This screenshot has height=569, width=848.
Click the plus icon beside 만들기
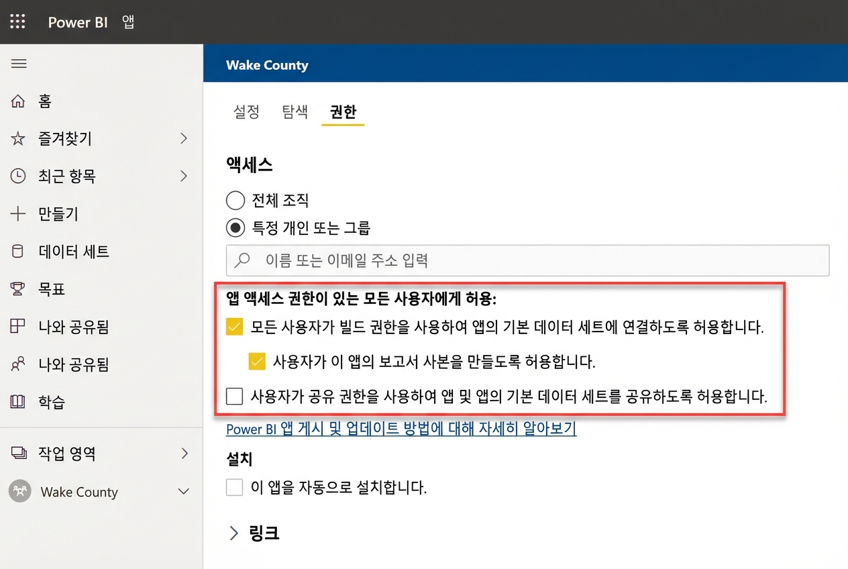point(18,214)
